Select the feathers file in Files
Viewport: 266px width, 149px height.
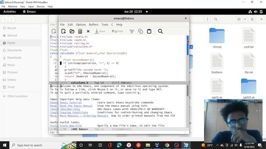(x=217, y=63)
